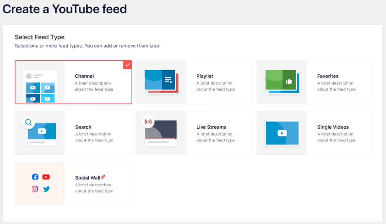Click the Twitter bird icon in Social Wall

tap(46, 189)
